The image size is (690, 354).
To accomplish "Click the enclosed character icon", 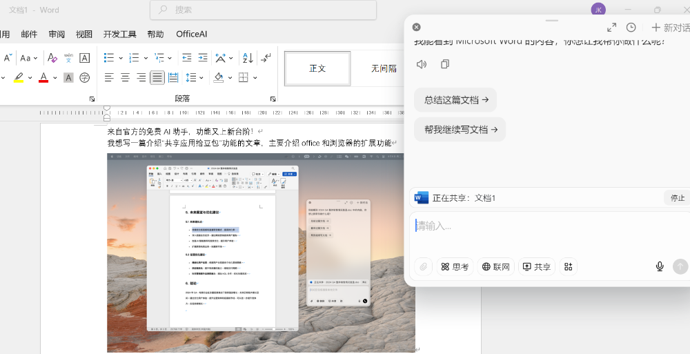I will [x=84, y=78].
